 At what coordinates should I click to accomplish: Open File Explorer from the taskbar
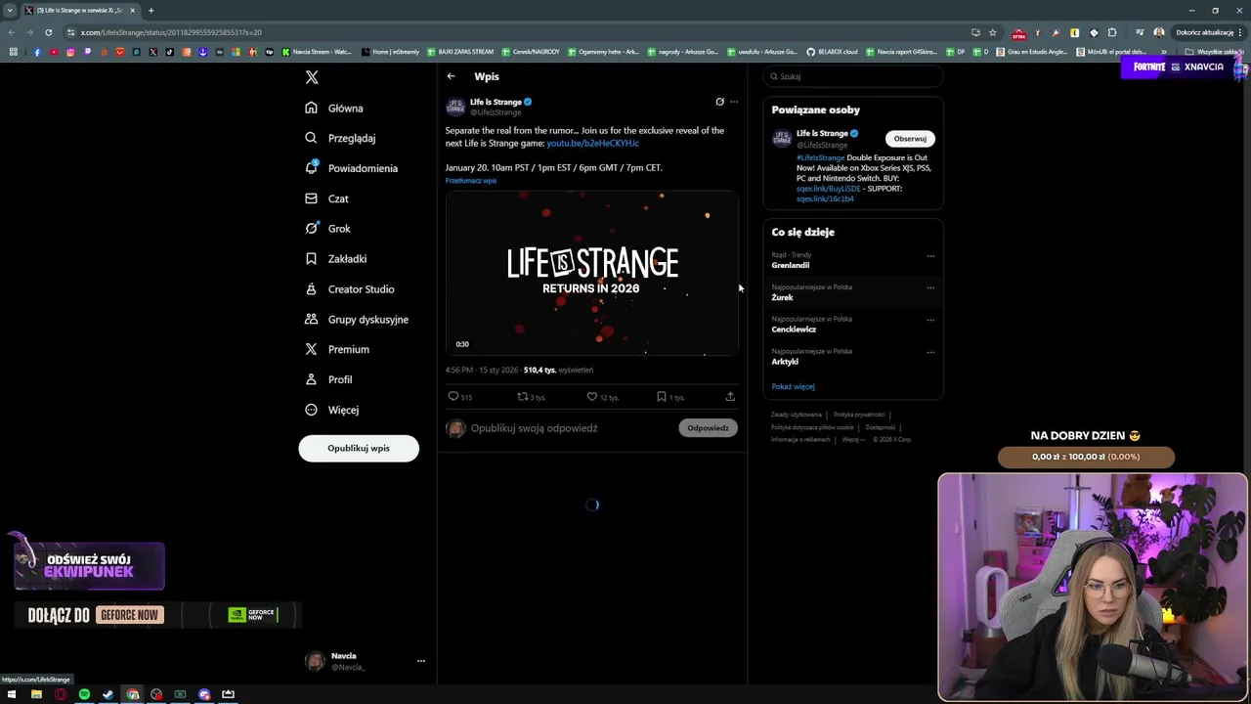pyautogui.click(x=36, y=694)
